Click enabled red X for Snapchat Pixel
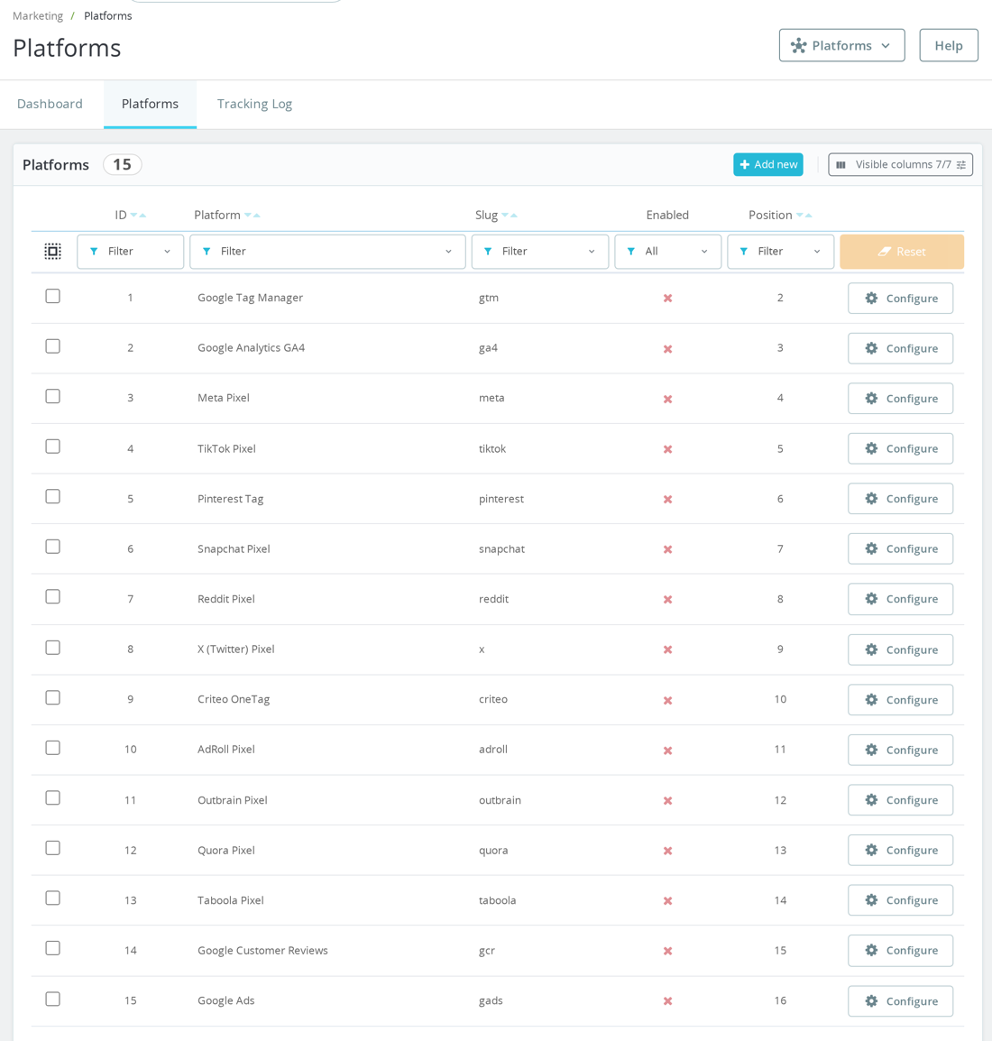Viewport: 992px width, 1041px height. (x=667, y=549)
